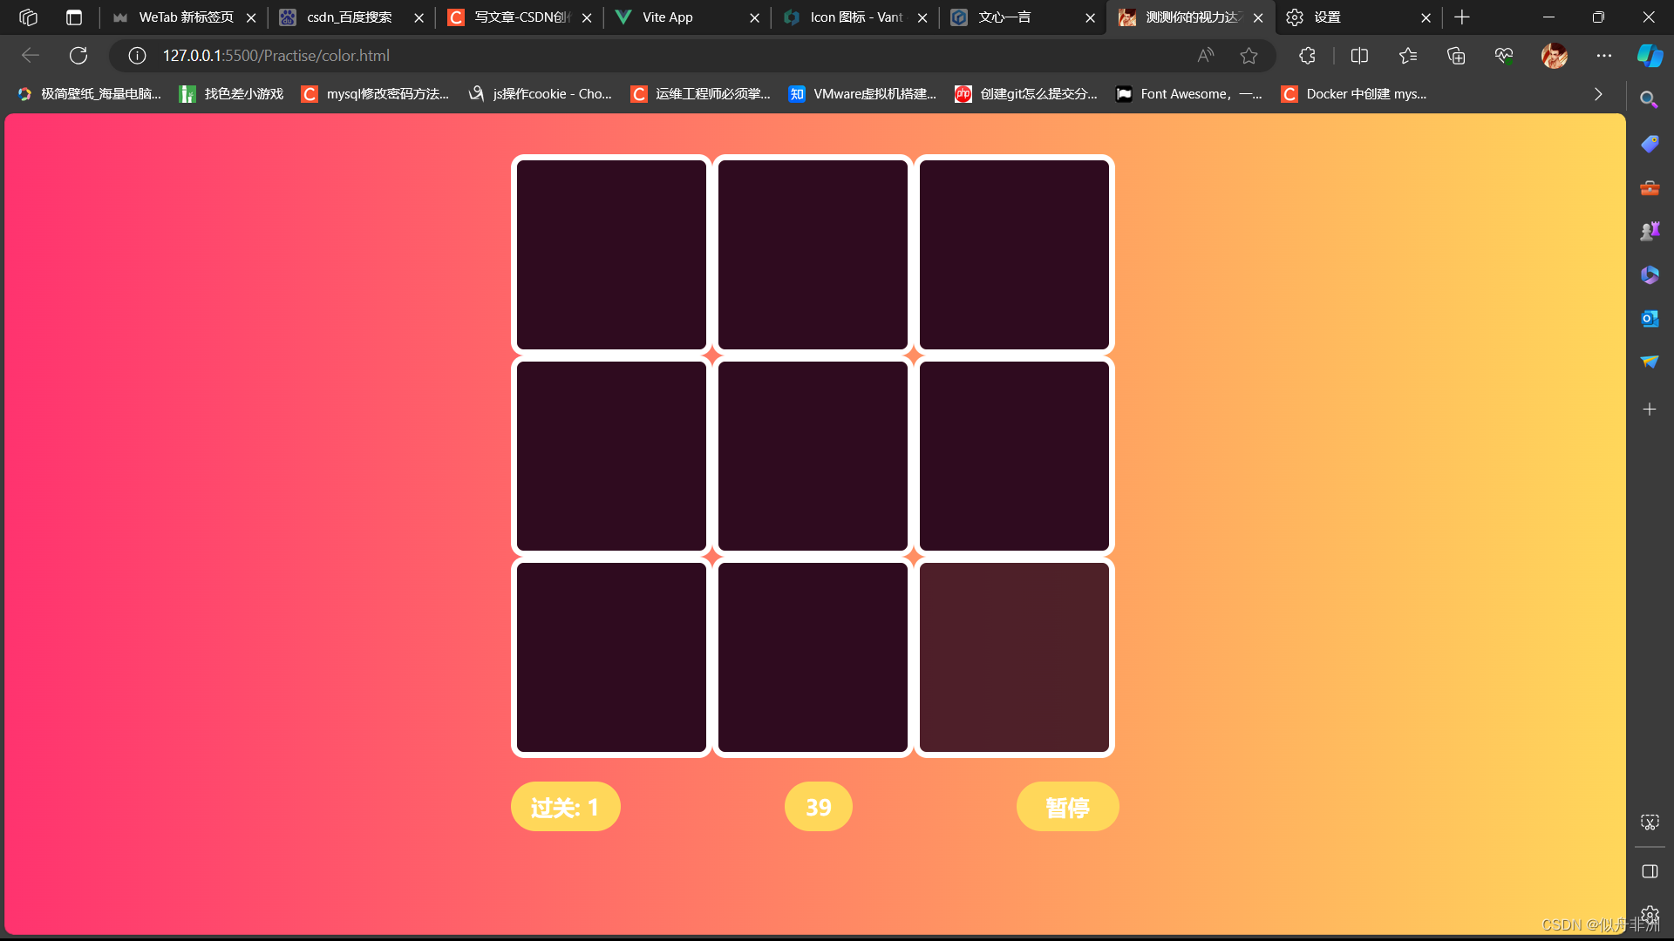This screenshot has height=941, width=1674.
Task: Switch to the 文心一言 tab
Action: click(1004, 17)
